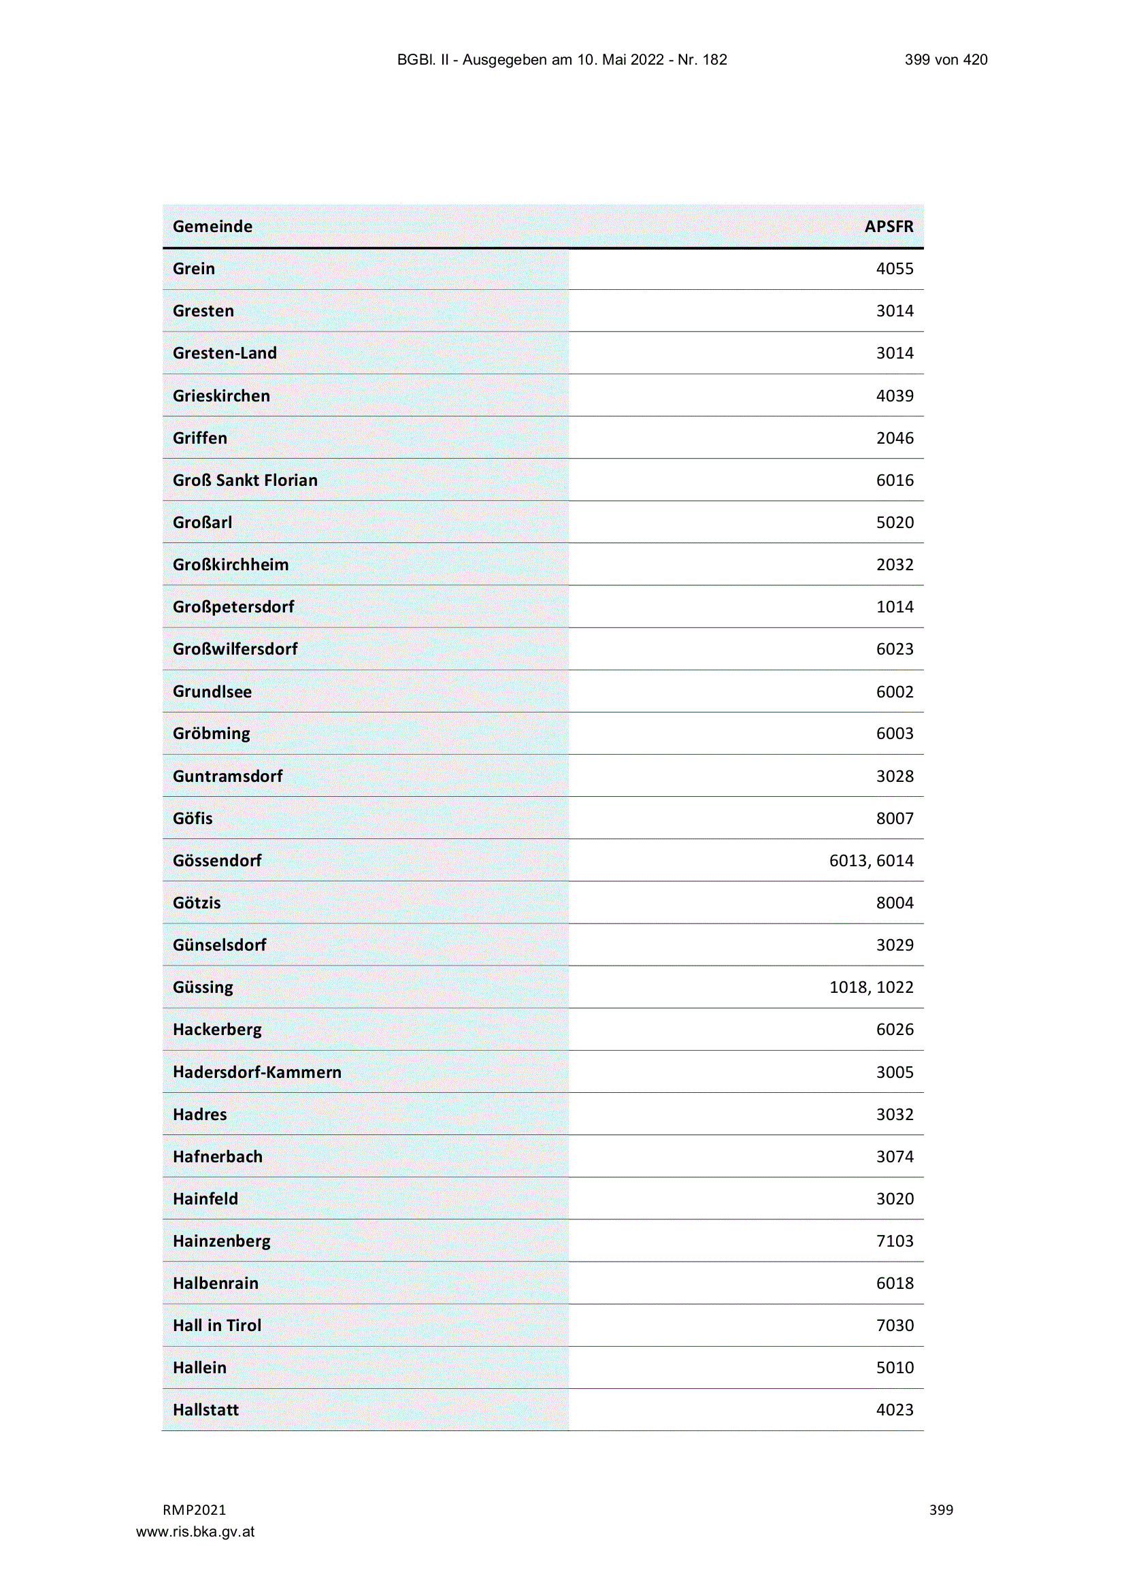The image size is (1124, 1591).
Task: Select the APSFR column header
Action: coord(889,227)
